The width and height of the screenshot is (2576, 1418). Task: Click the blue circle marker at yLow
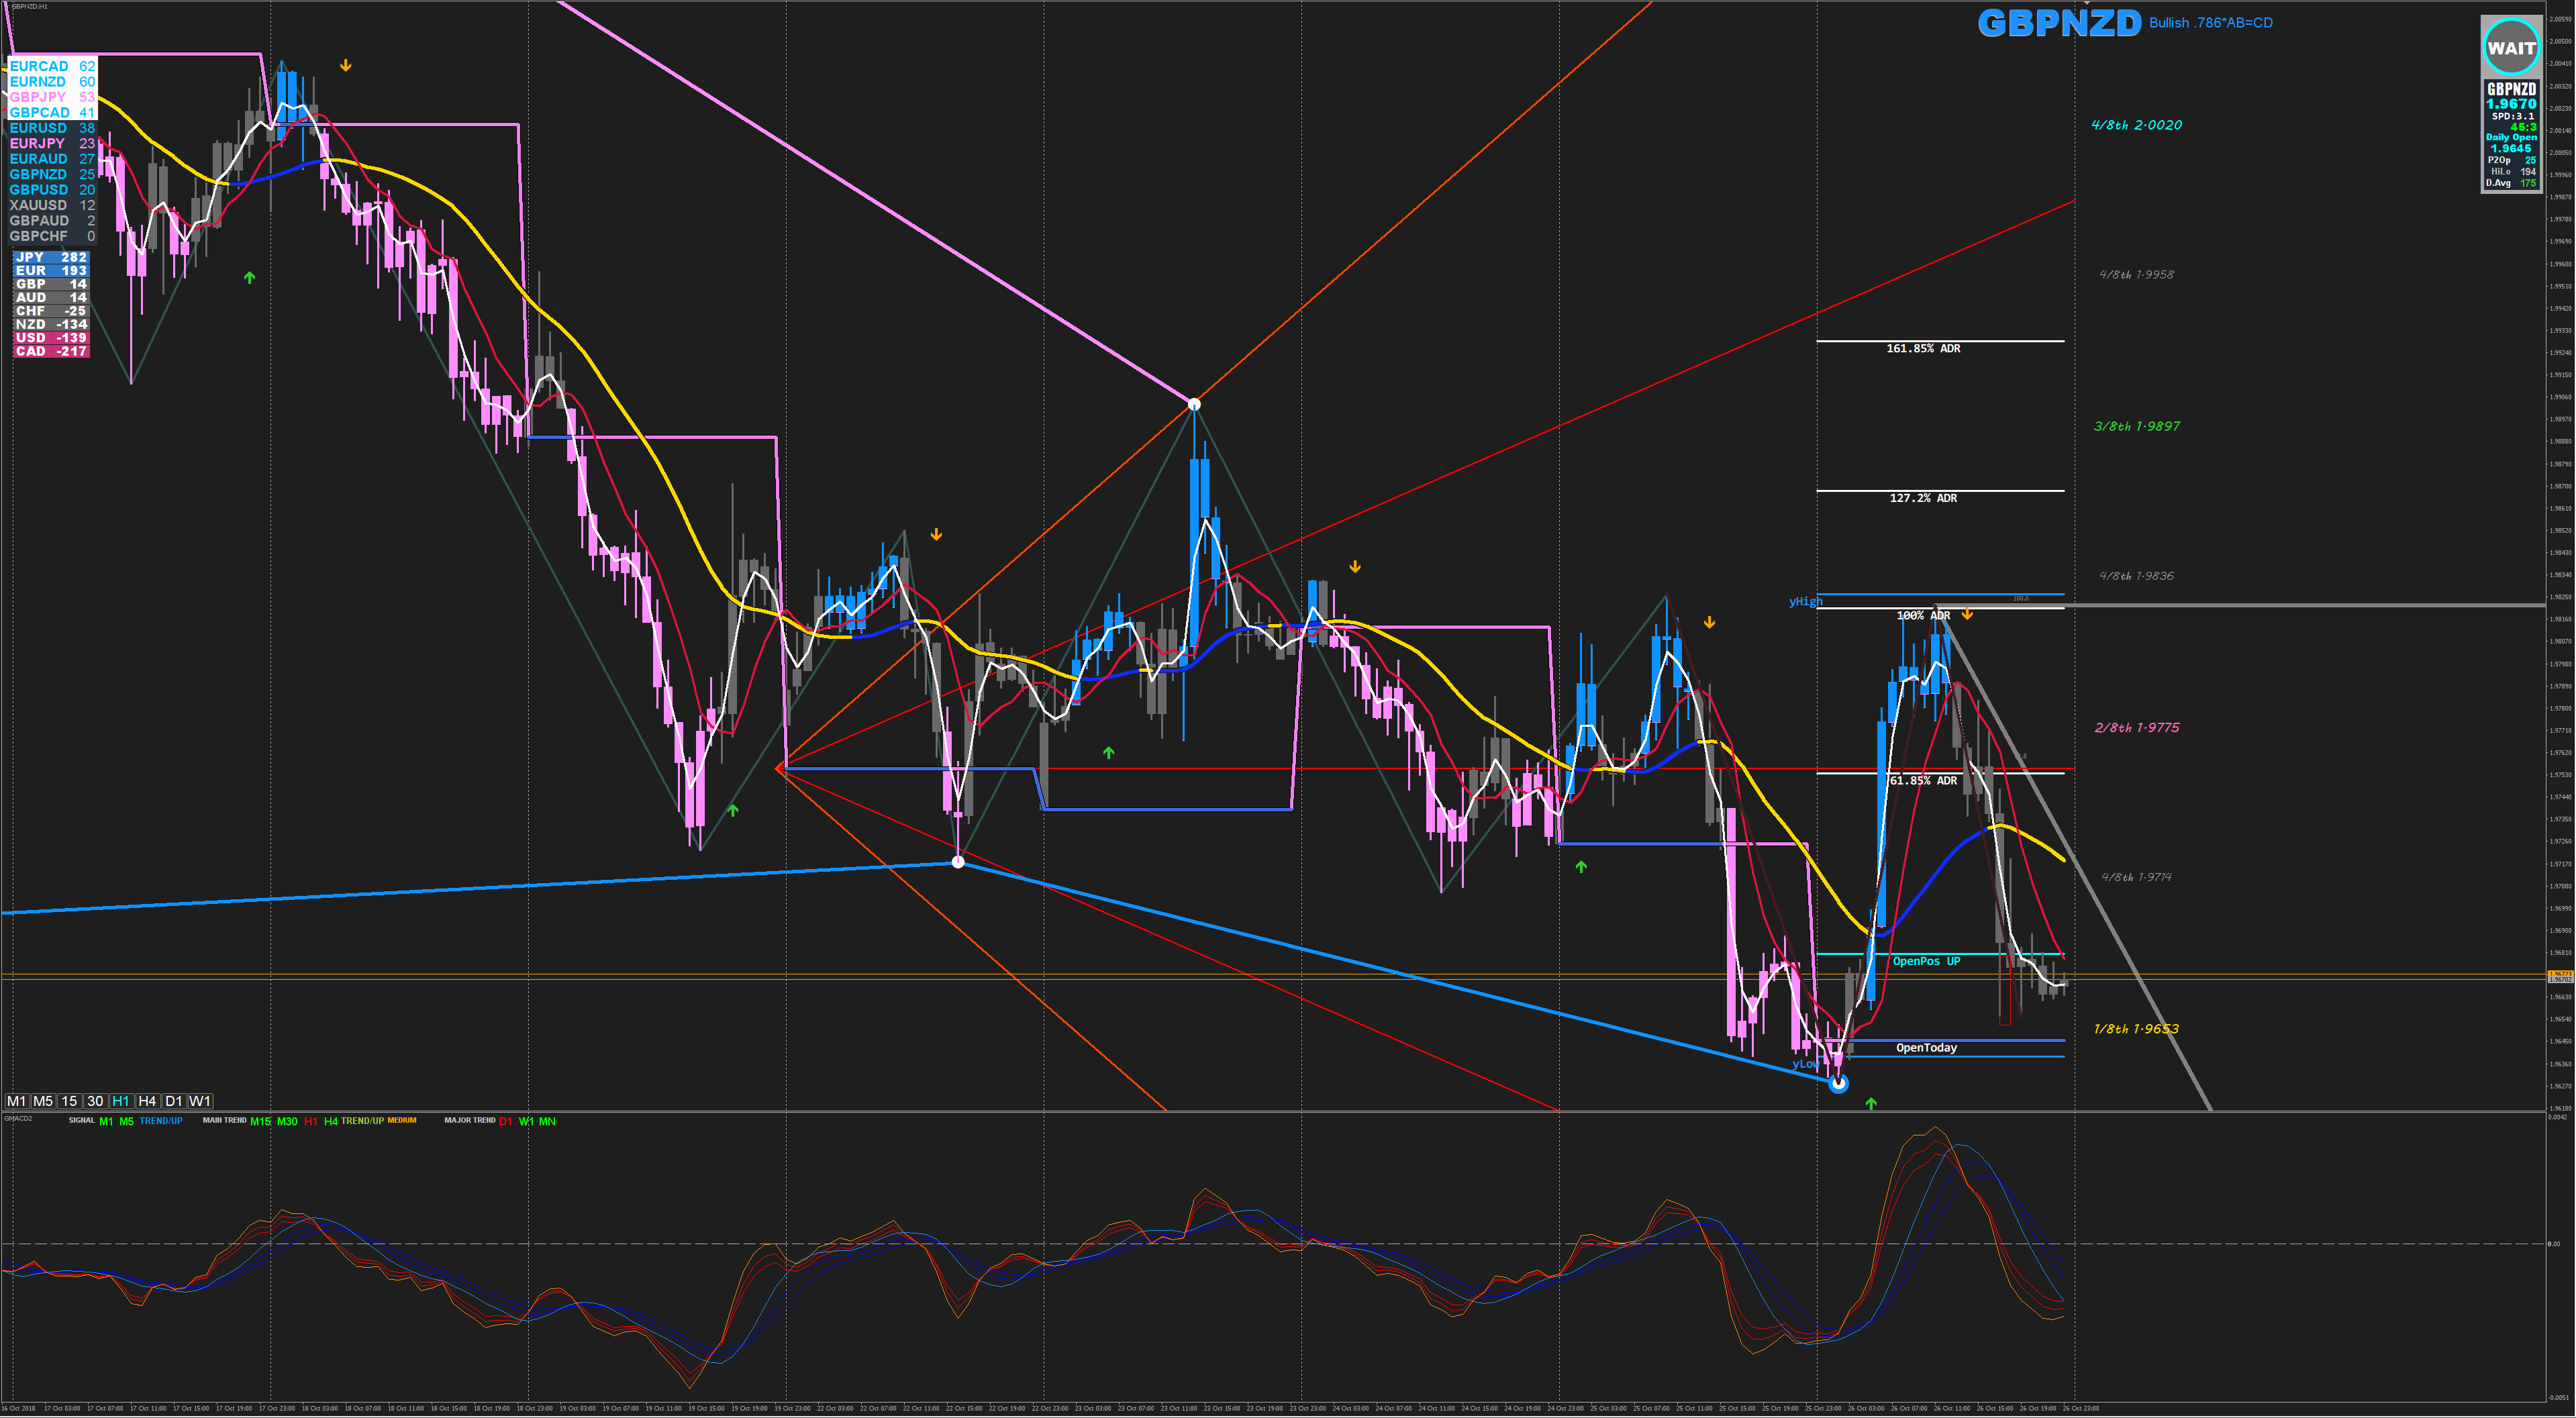[x=1838, y=1083]
